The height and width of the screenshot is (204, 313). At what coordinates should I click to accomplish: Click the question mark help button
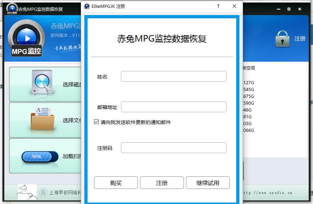(x=218, y=6)
